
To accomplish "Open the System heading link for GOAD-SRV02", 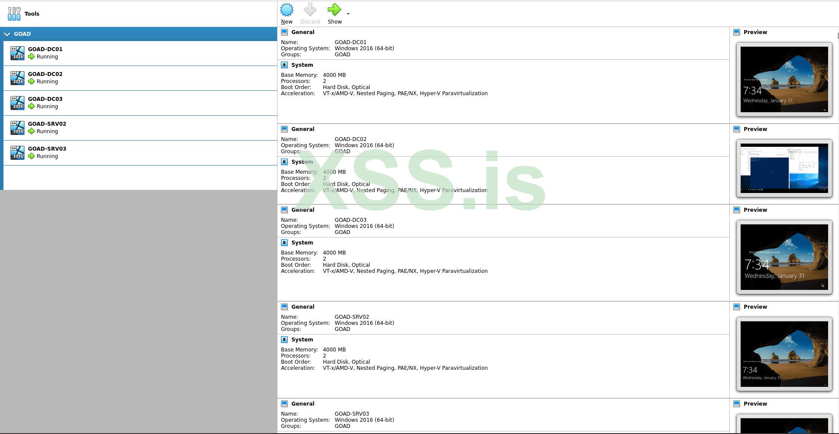I will [x=302, y=340].
